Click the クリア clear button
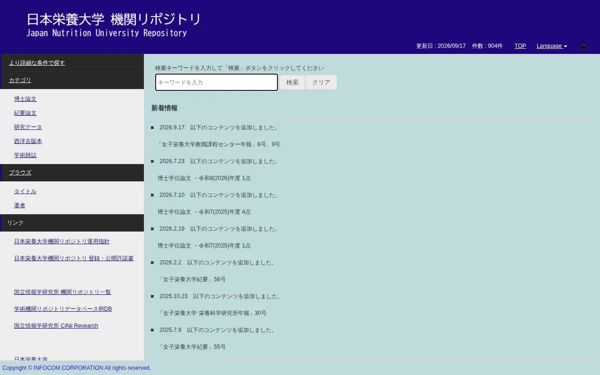Viewport: 600px width, 375px height. pyautogui.click(x=321, y=82)
